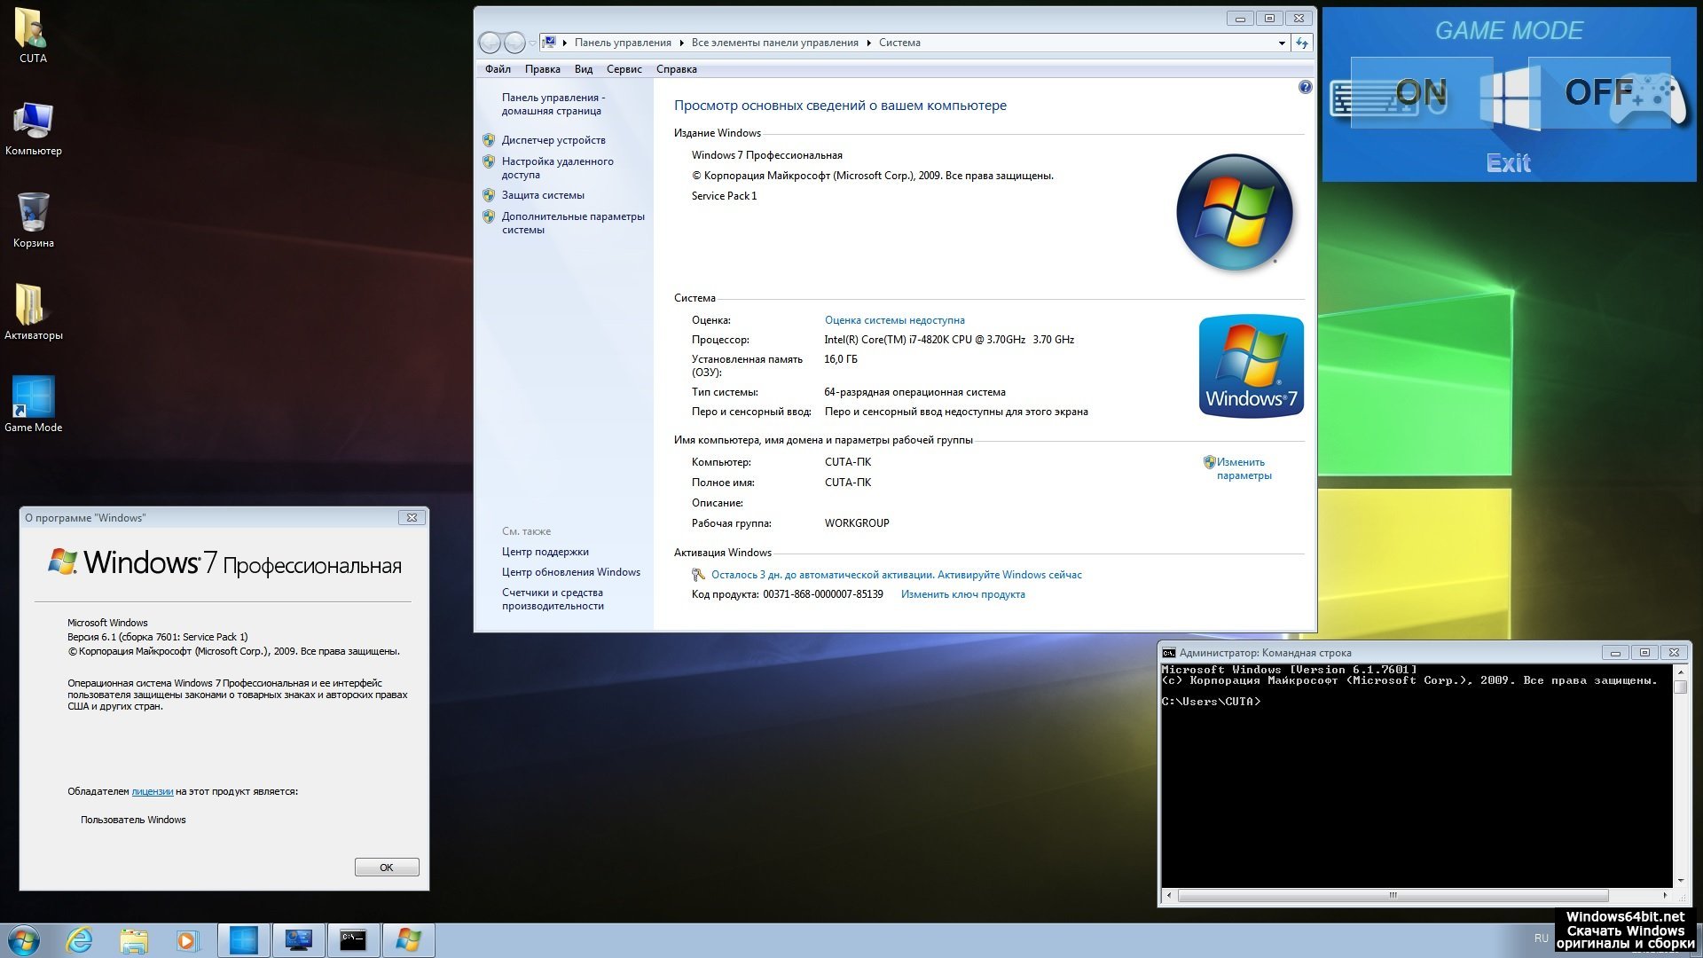
Task: Open the Активаторы folder icon
Action: pos(33,305)
